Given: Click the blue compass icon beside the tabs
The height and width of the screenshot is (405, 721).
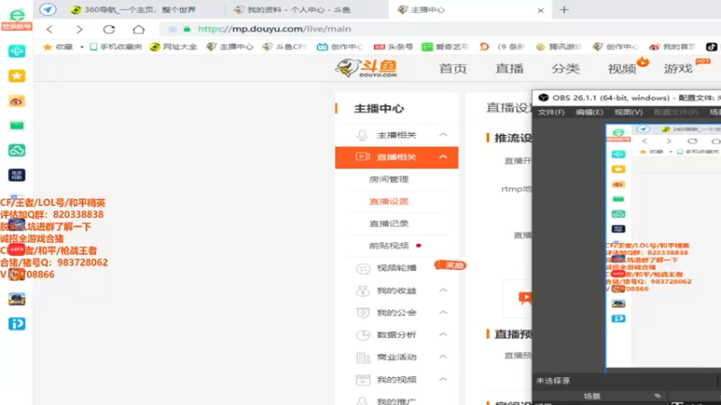Looking at the screenshot, I should [48, 9].
